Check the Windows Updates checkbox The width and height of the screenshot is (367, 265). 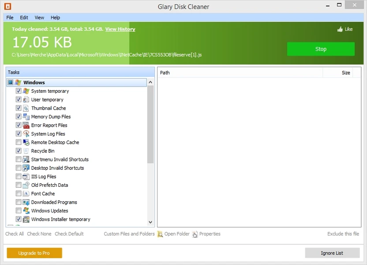tap(19, 210)
